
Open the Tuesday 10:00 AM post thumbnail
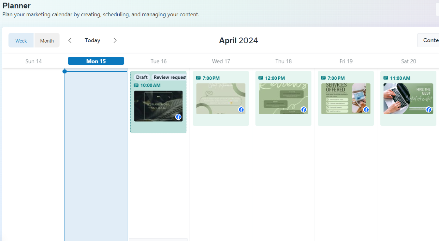point(158,106)
